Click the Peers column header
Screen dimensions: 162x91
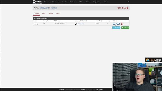click(108, 21)
